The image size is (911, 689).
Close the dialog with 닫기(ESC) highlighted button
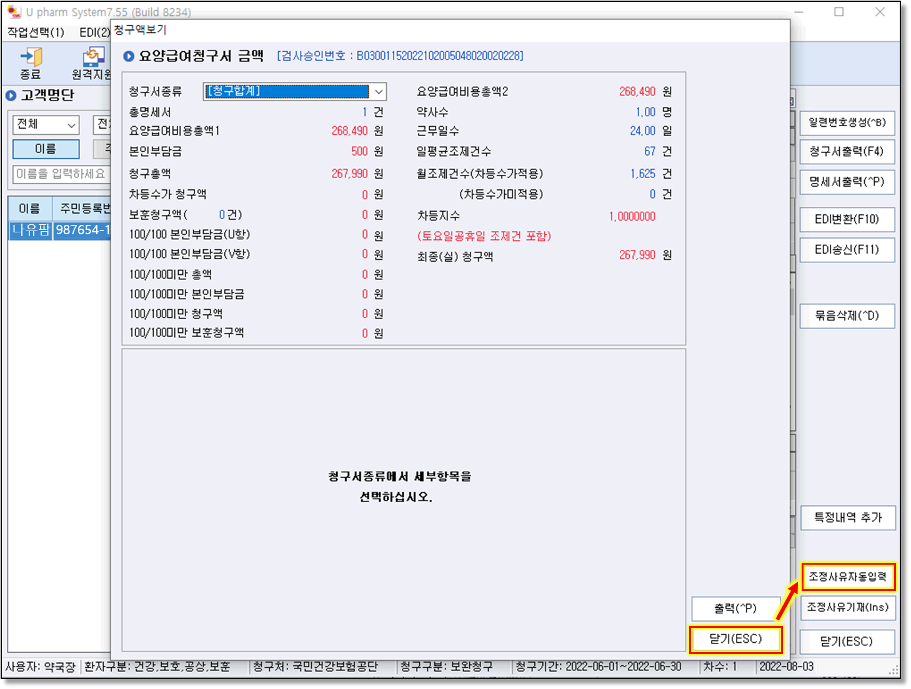tap(735, 639)
